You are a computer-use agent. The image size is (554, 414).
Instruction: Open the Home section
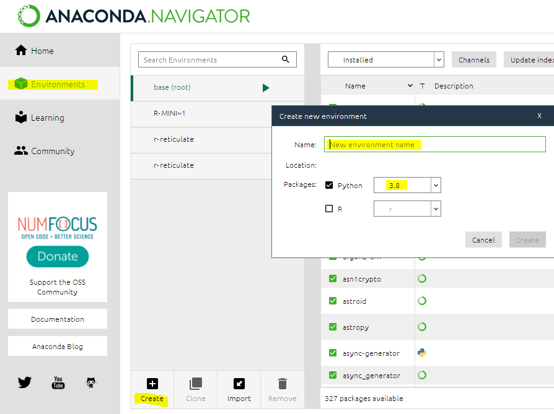(x=59, y=51)
